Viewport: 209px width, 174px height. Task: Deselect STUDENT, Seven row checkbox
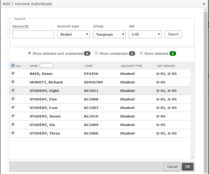click(13, 116)
